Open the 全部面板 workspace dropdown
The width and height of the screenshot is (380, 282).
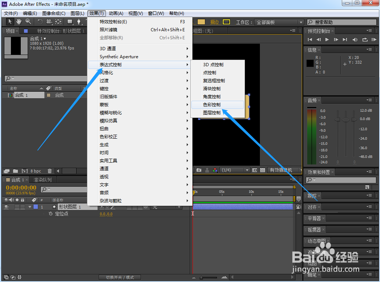279,22
